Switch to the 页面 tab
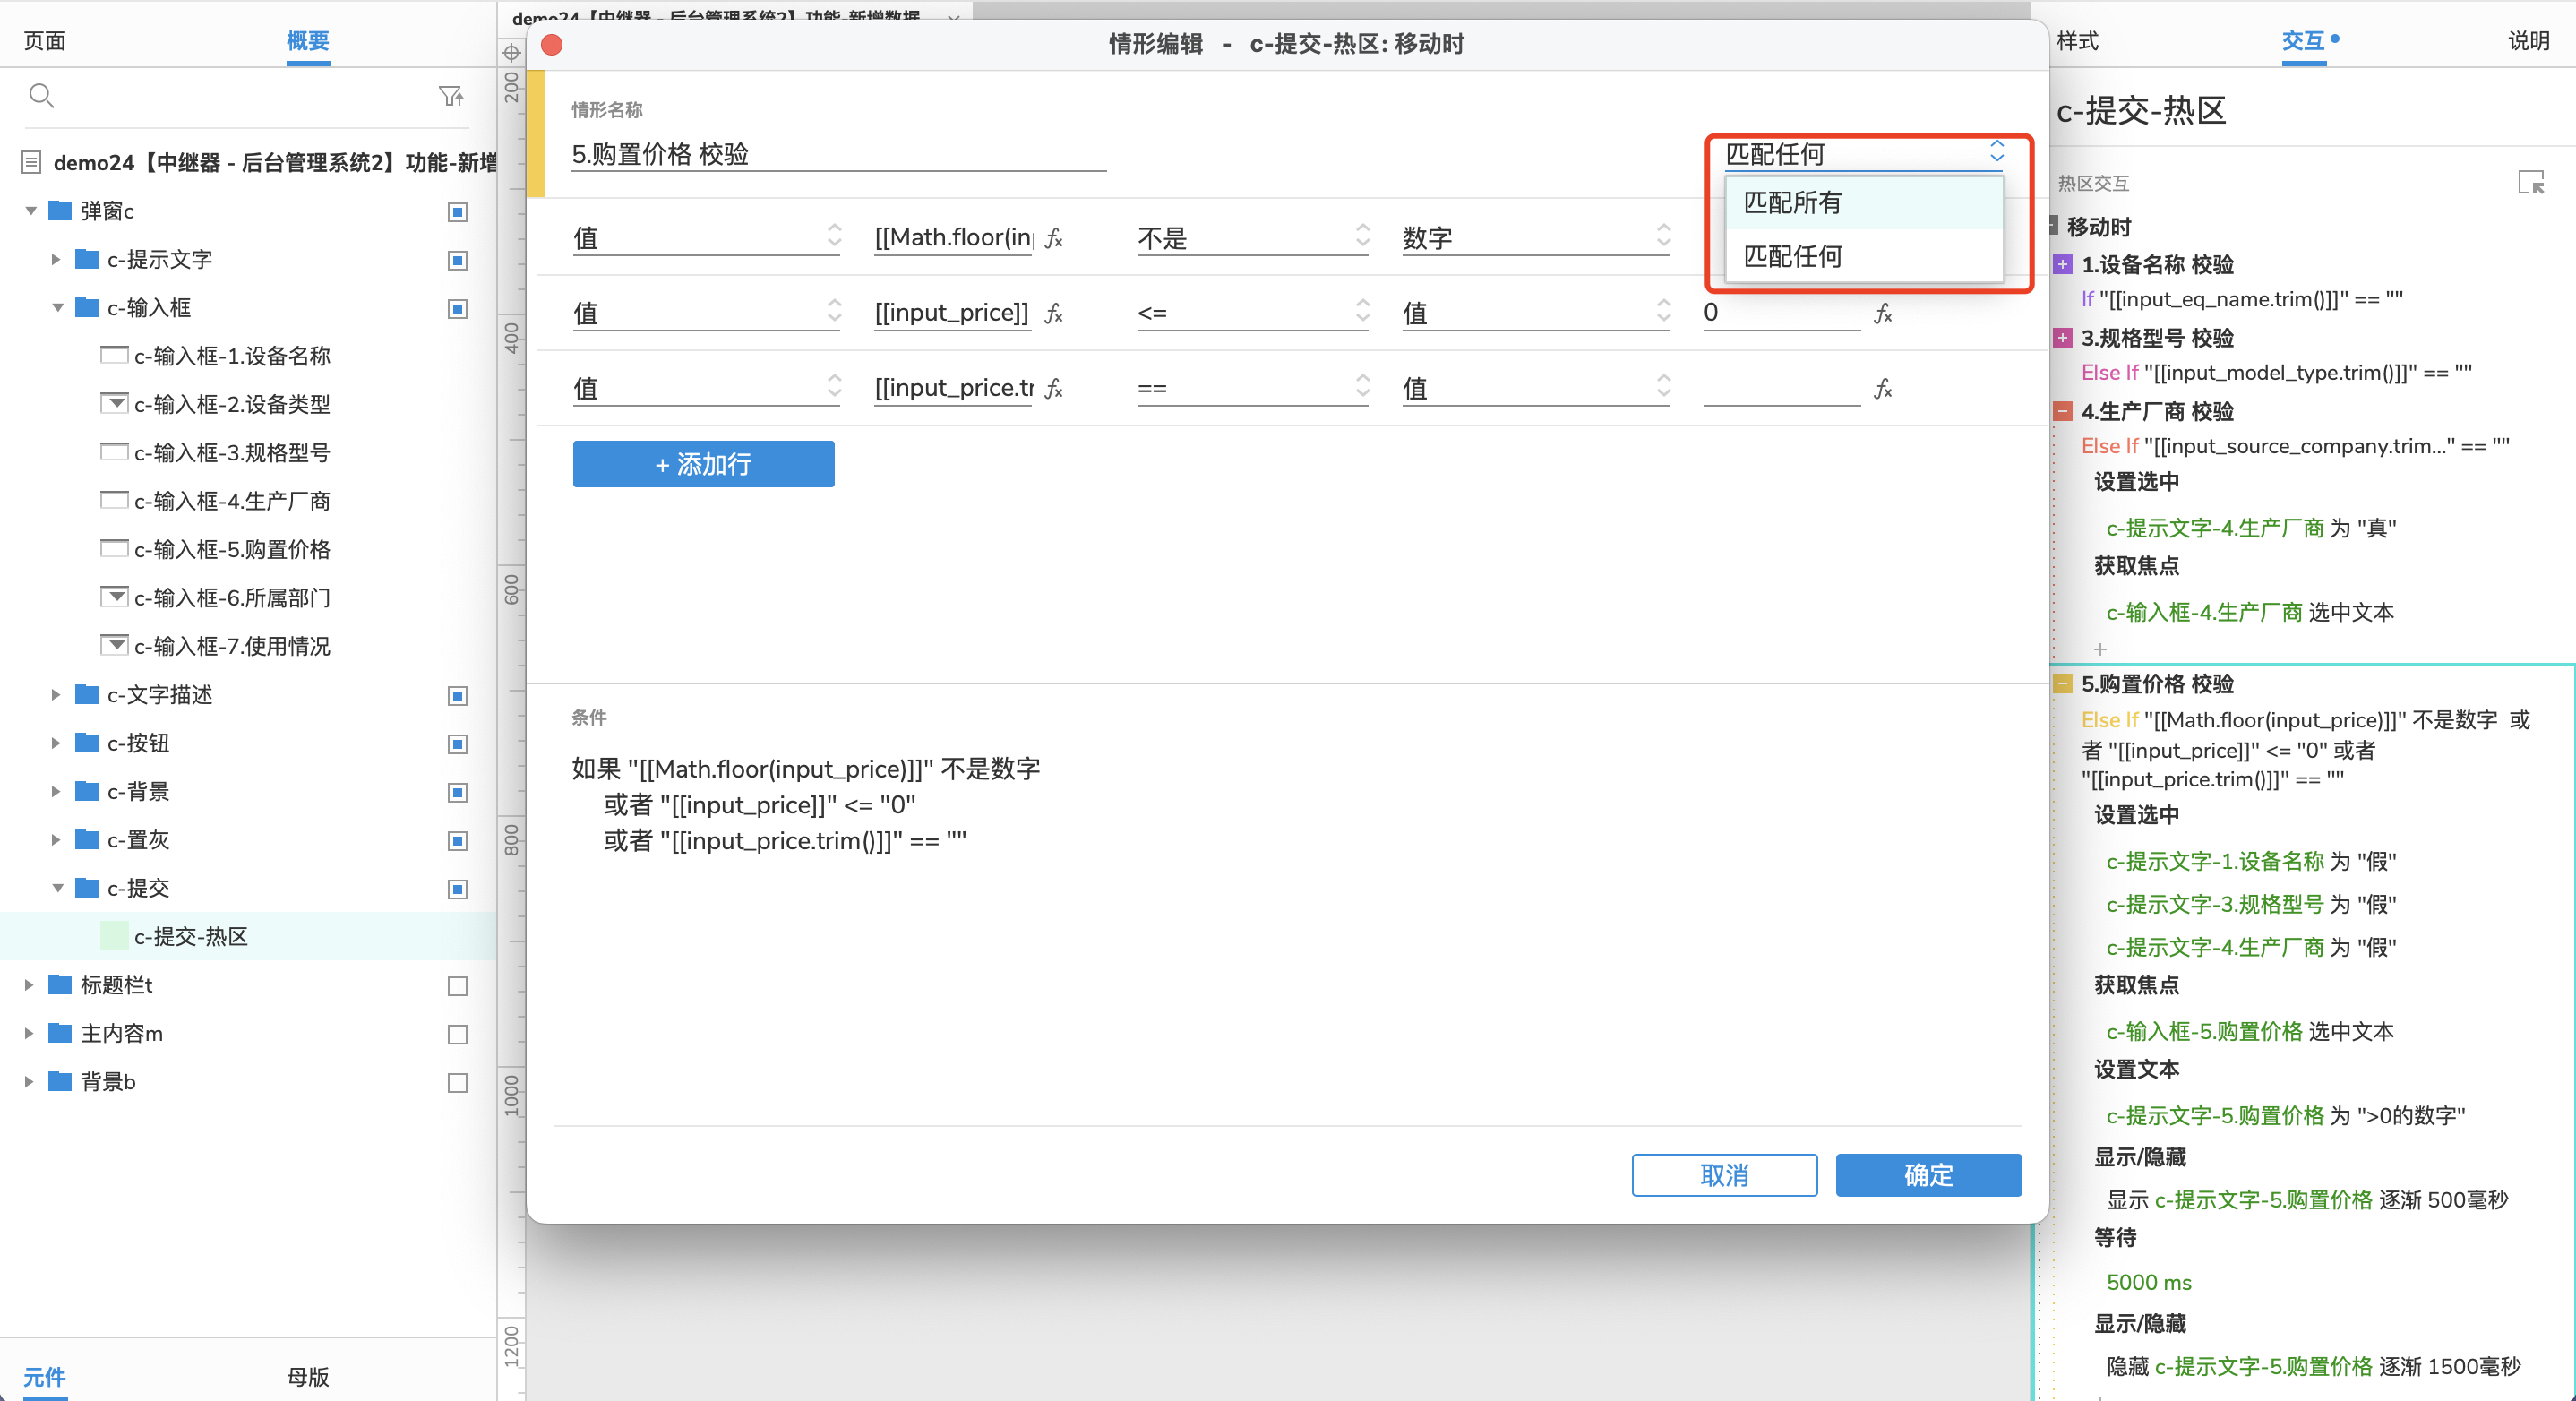 click(45, 41)
